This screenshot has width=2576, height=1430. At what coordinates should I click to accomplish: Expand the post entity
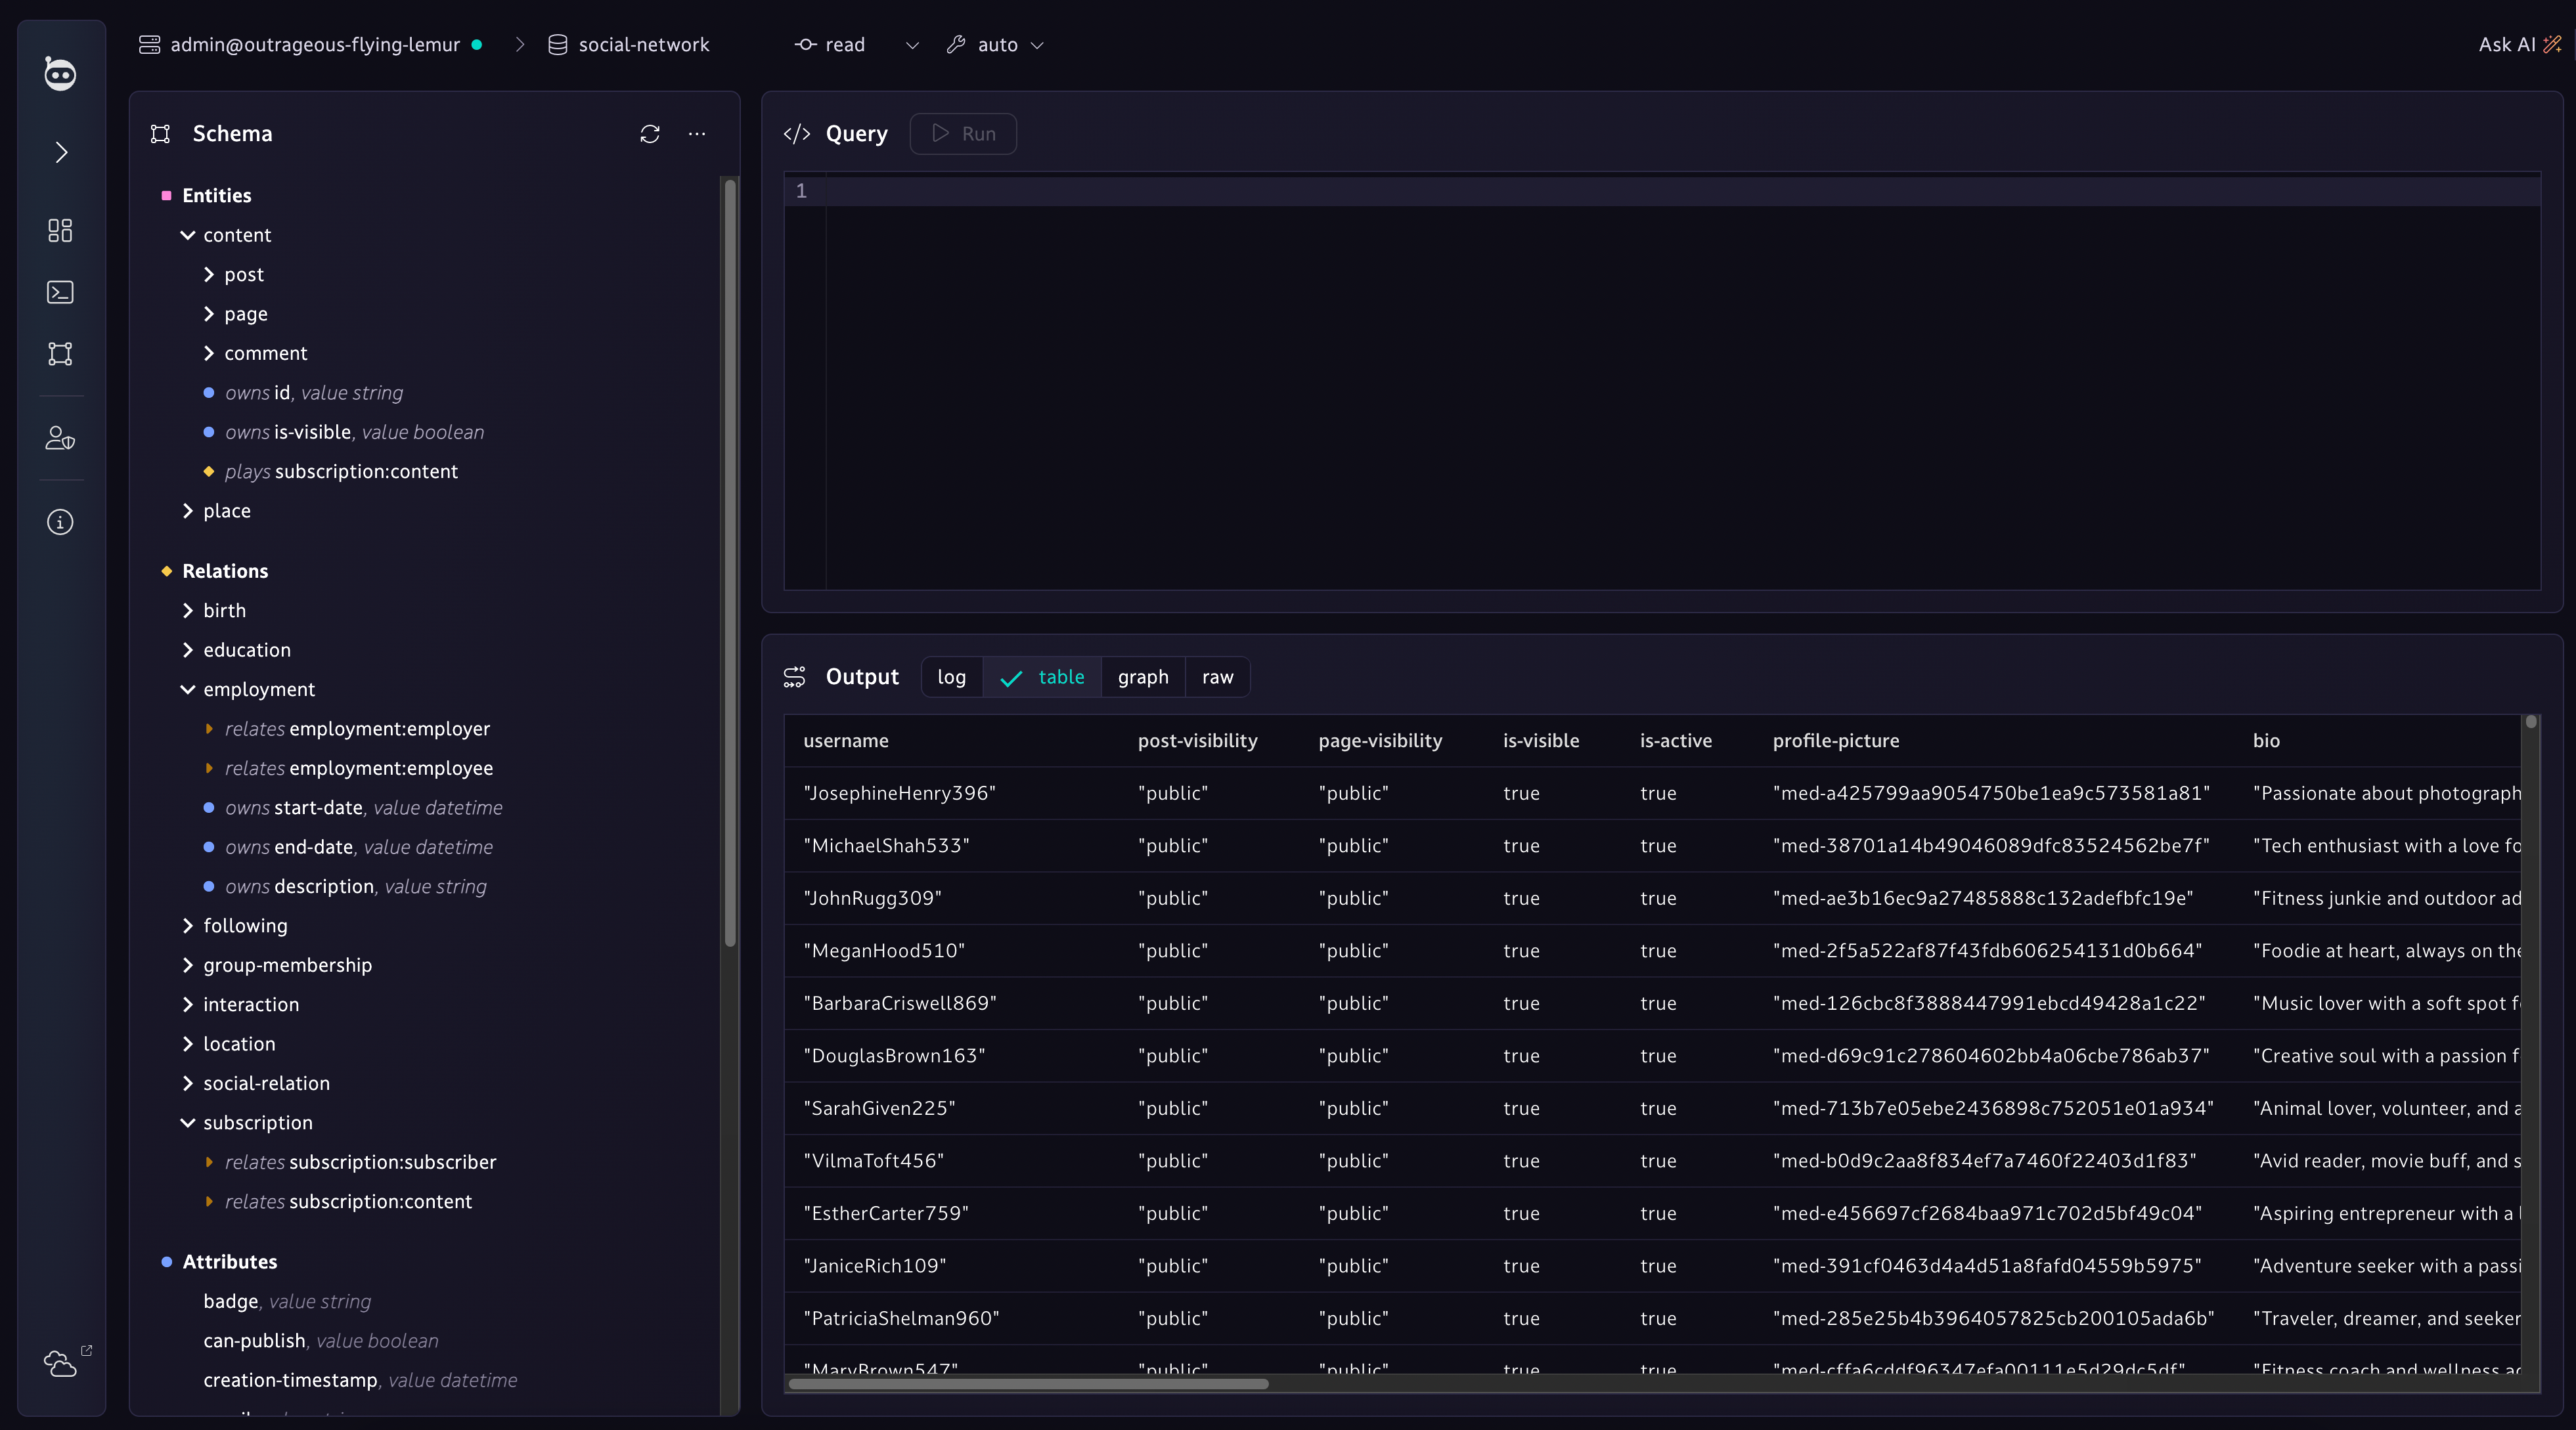208,274
